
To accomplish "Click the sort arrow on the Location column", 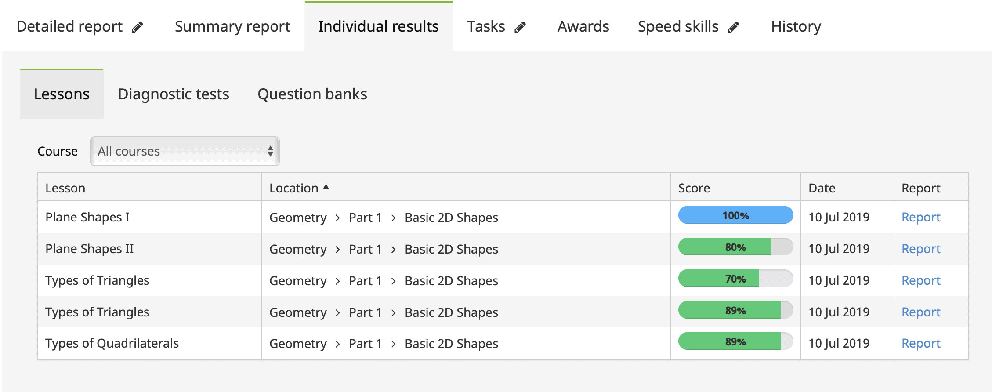I will [x=326, y=186].
